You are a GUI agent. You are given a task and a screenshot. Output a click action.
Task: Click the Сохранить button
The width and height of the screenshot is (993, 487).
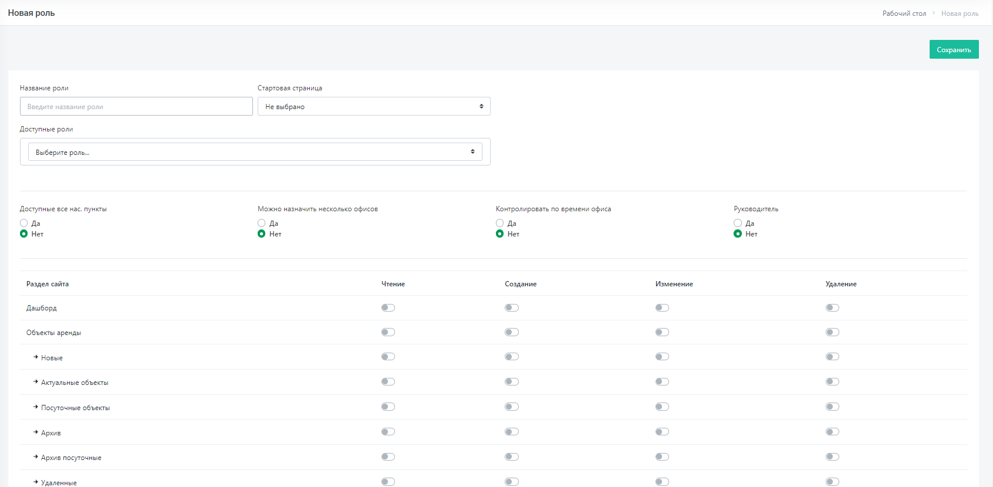click(954, 49)
